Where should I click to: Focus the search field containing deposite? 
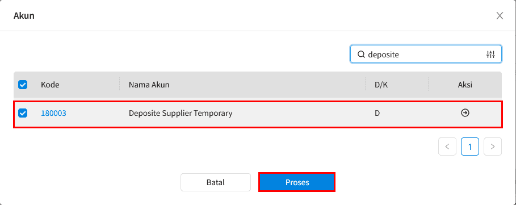pyautogui.click(x=426, y=55)
